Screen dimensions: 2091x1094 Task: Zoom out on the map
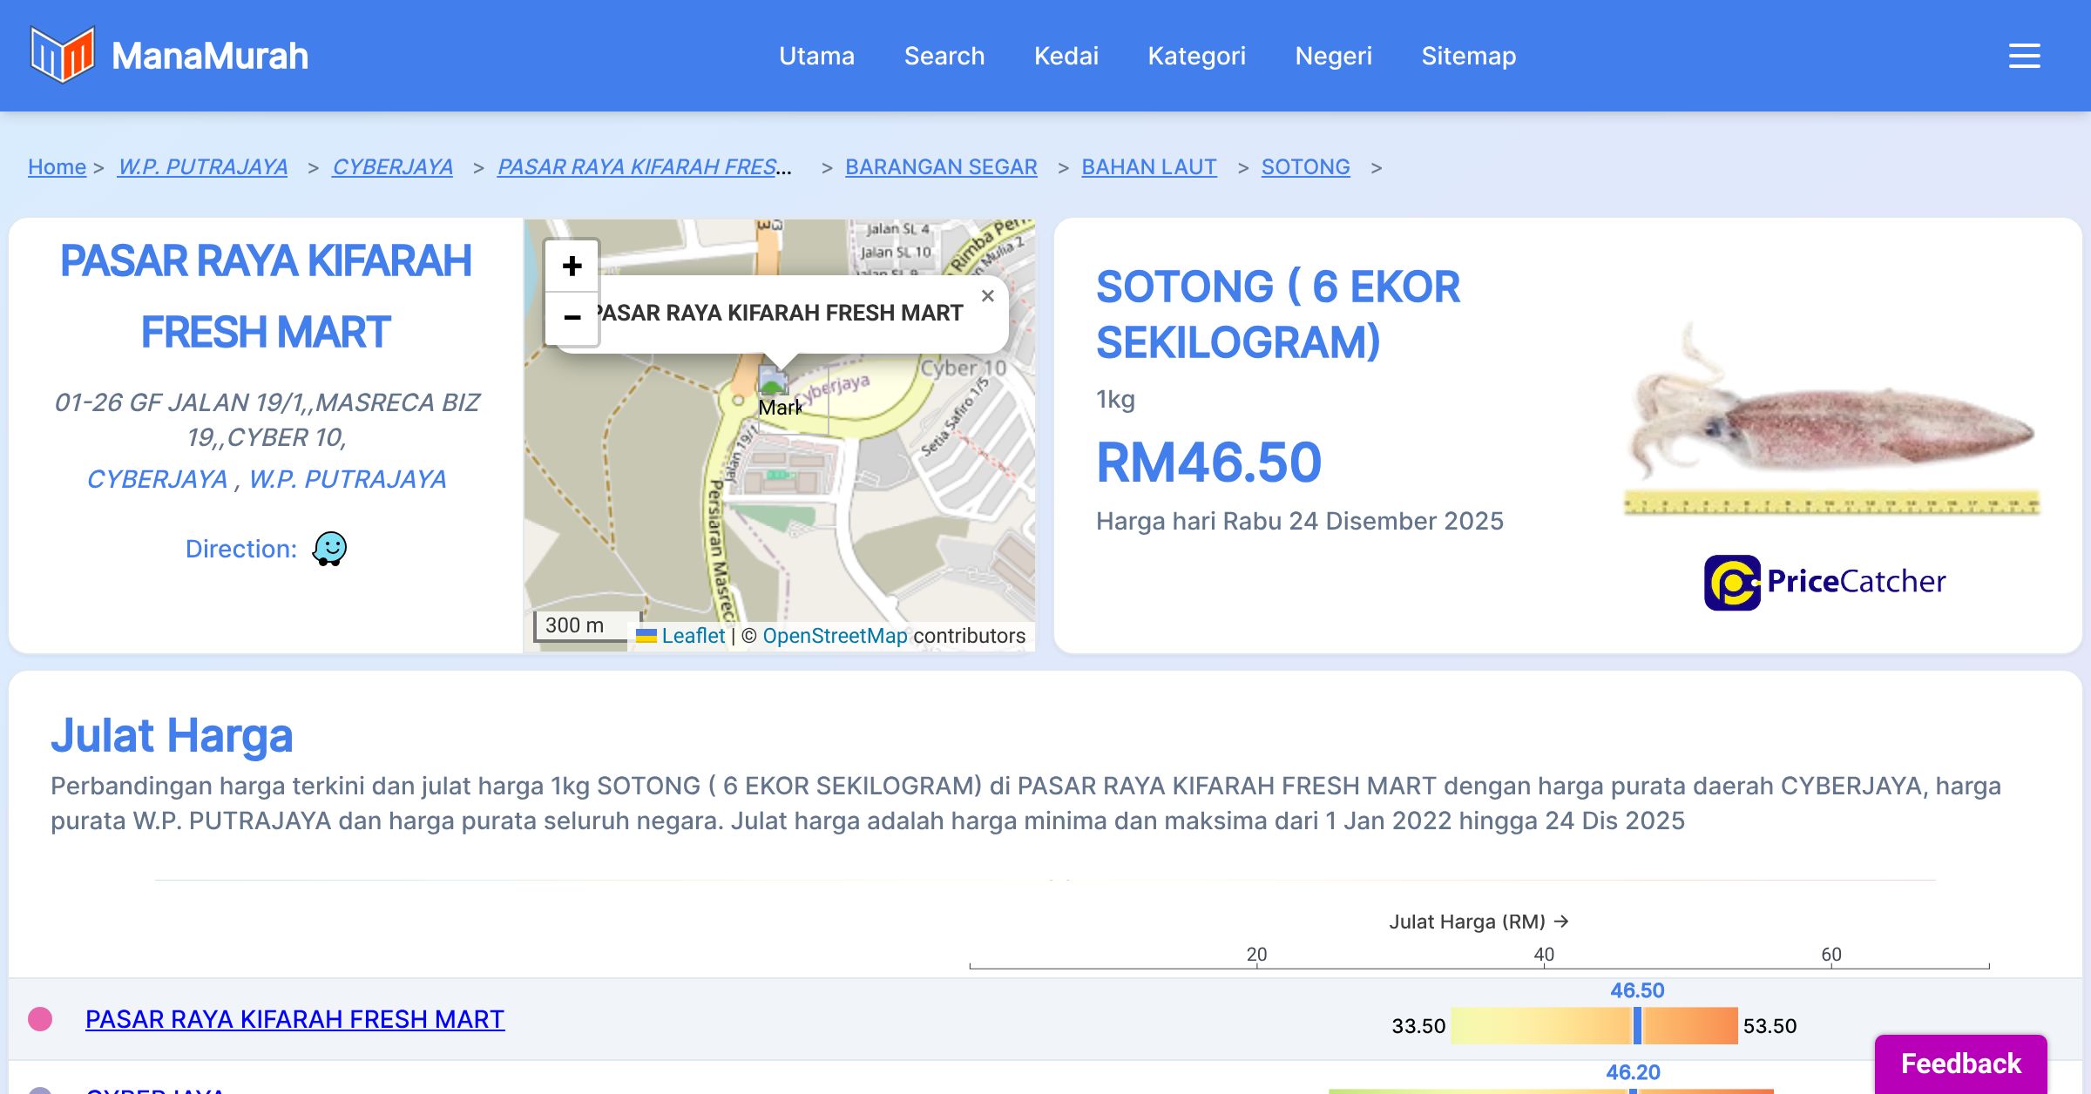click(572, 318)
